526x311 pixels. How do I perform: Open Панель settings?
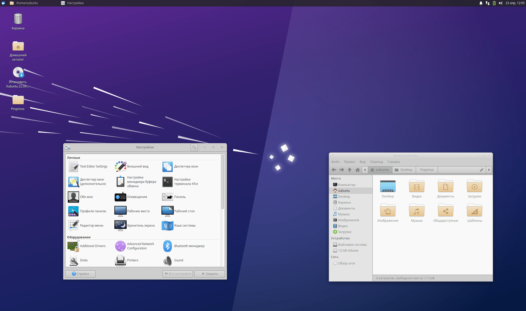pyautogui.click(x=174, y=197)
